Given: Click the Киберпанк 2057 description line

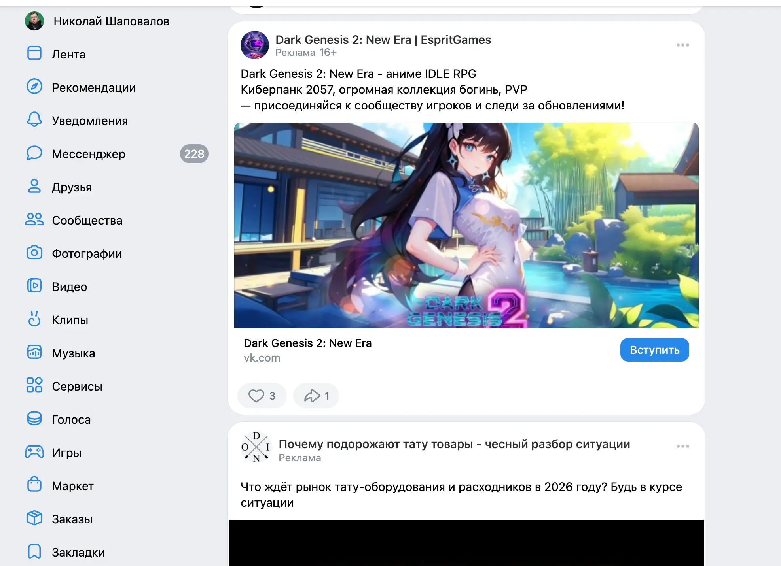Looking at the screenshot, I should pos(384,90).
